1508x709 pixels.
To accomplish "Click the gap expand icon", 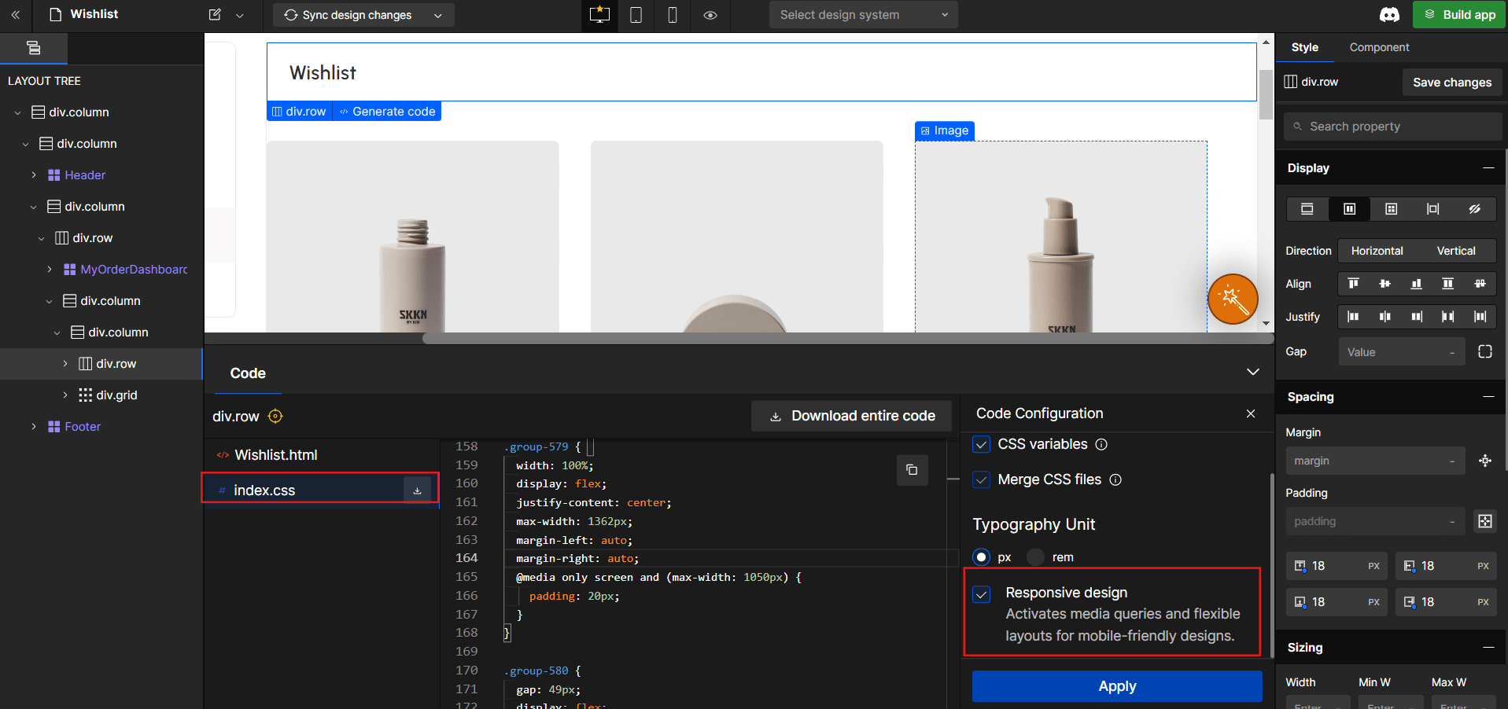I will click(x=1485, y=352).
